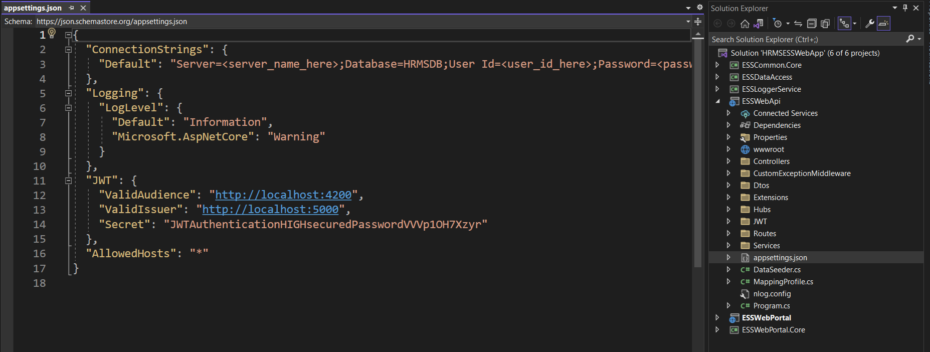Screen dimensions: 930x352
Task: Click the "Microsoft.AspNetCore" key text
Action: tap(183, 136)
